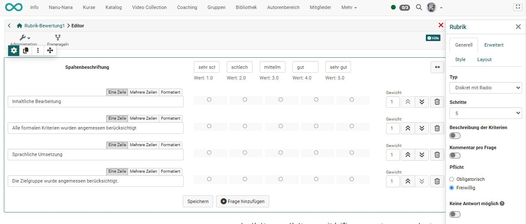The image size is (526, 224).
Task: Expand the Mehr menu
Action: 349,7
